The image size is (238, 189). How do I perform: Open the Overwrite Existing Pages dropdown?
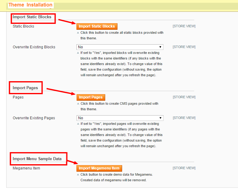point(120,118)
